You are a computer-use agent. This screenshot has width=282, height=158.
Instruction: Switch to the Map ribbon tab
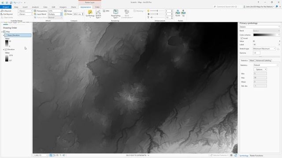point(16,7)
